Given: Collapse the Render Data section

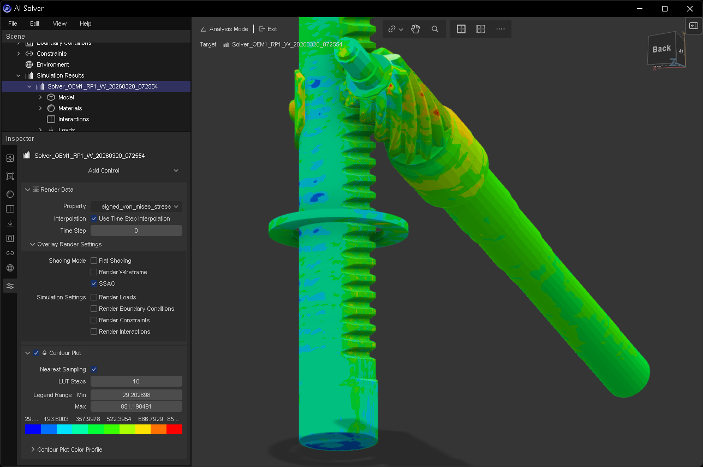Looking at the screenshot, I should pyautogui.click(x=28, y=190).
